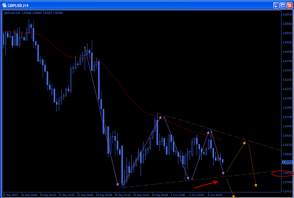Close the GBPUSD,H4 chart window
294x198 pixels.
(289, 5)
